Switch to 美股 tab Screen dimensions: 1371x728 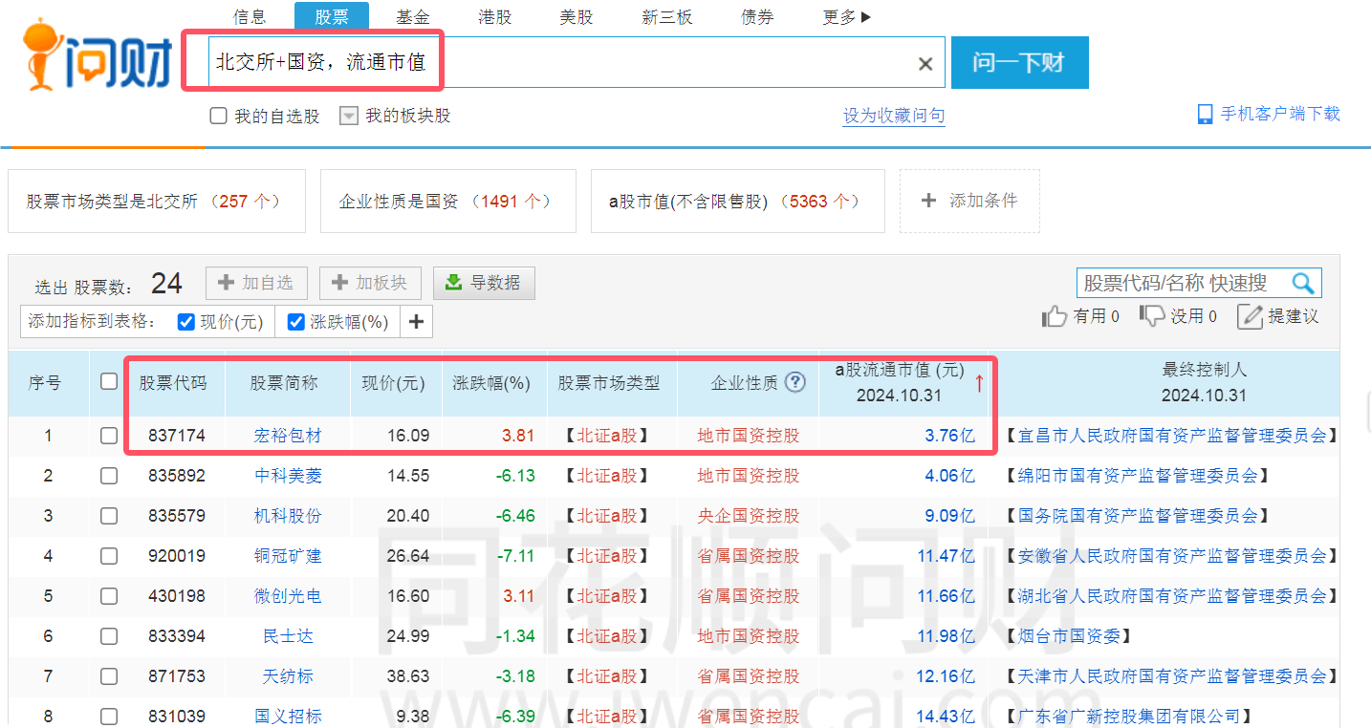(x=577, y=17)
